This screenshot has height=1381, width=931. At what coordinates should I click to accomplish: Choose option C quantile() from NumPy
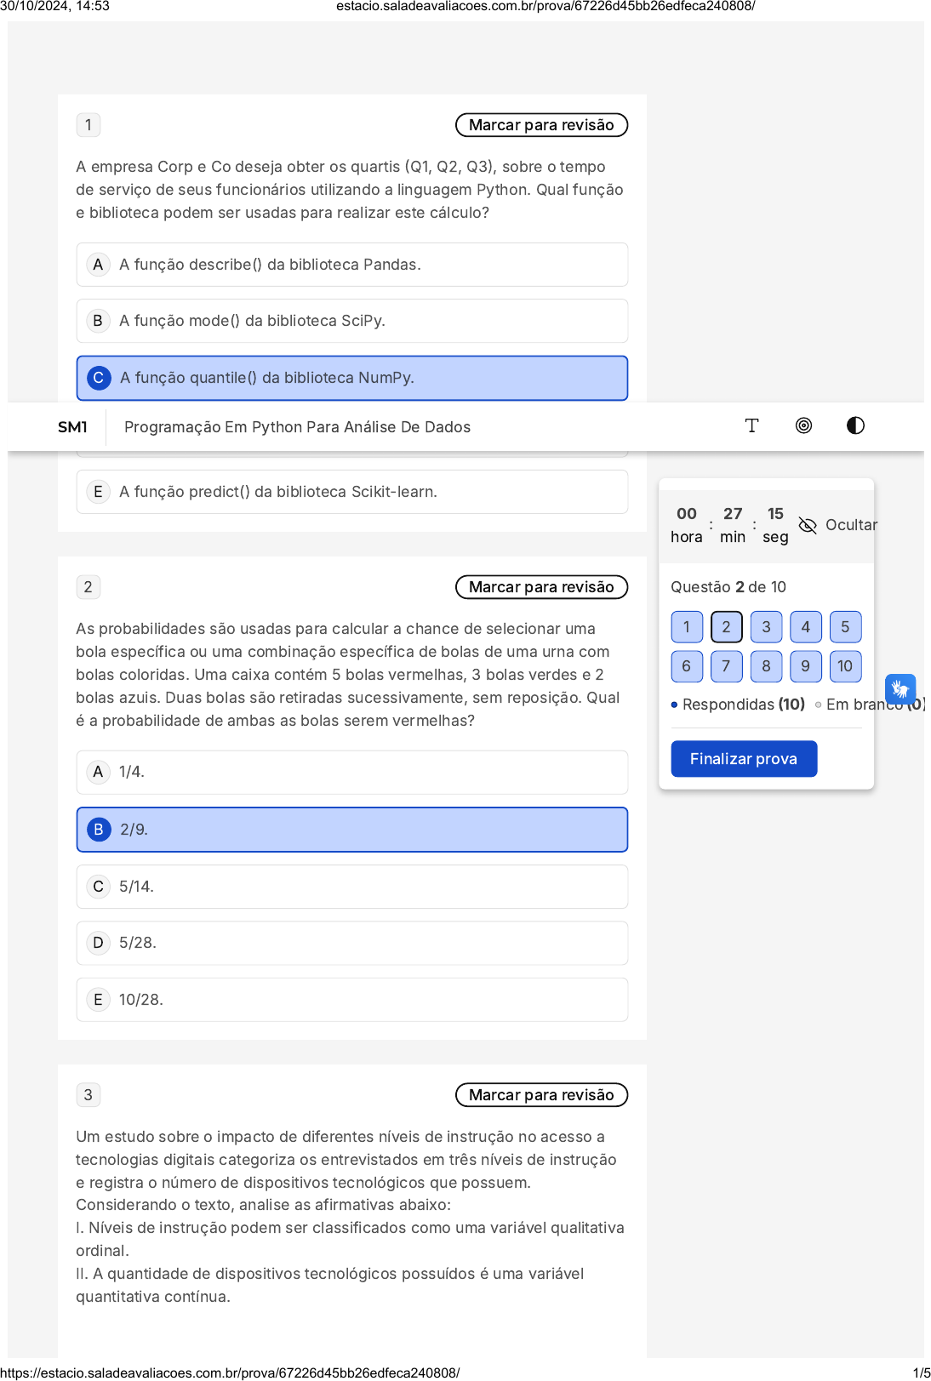pyautogui.click(x=352, y=378)
